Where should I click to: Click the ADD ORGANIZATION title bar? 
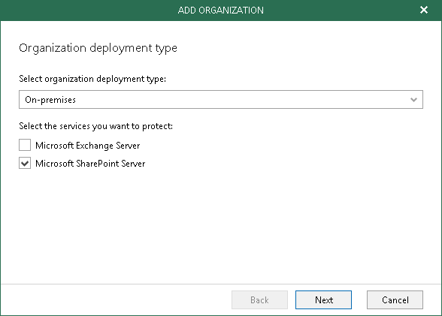pos(221,11)
